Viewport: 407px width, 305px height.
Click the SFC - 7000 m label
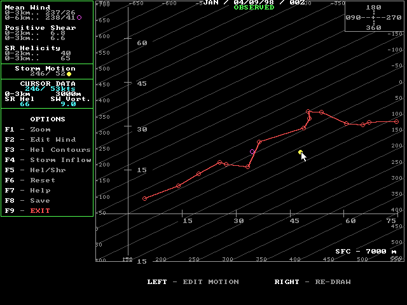coord(366,252)
